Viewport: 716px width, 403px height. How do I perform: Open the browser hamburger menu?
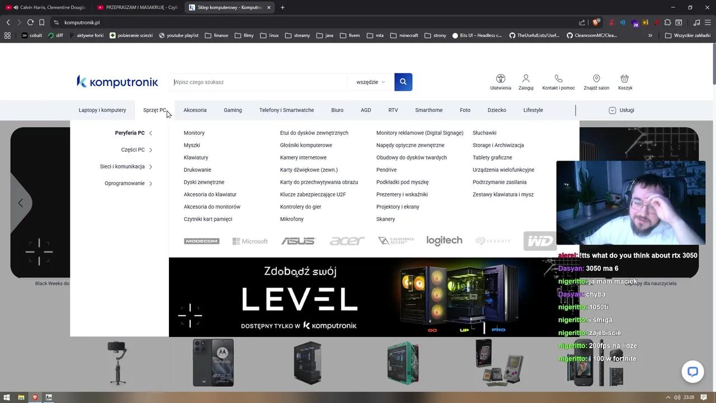(x=708, y=22)
